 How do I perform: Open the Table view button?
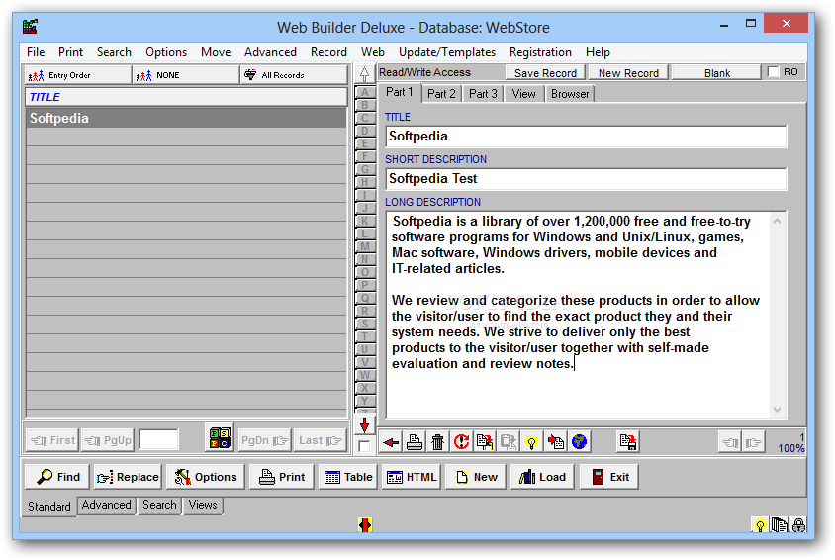point(348,477)
